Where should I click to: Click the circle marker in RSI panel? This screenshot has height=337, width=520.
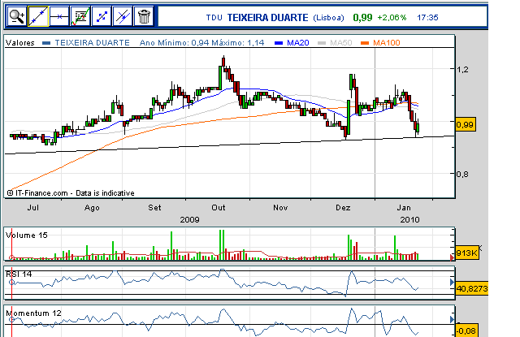pos(11,283)
